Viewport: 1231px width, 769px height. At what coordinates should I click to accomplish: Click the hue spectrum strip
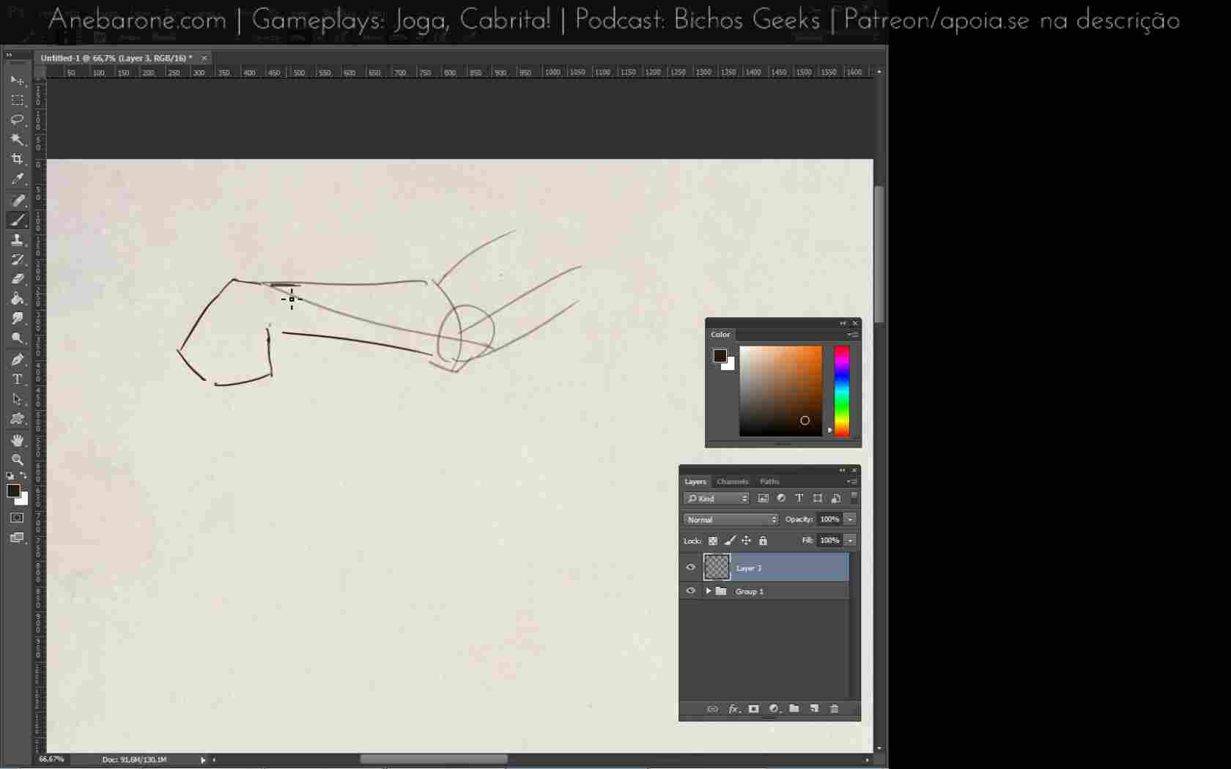point(842,391)
